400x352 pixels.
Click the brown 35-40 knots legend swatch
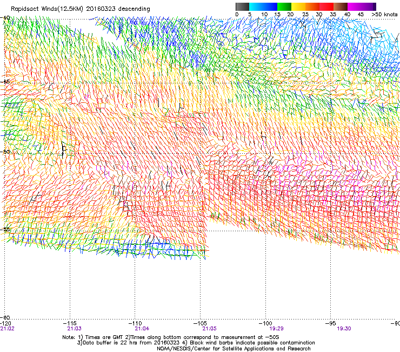(341, 6)
